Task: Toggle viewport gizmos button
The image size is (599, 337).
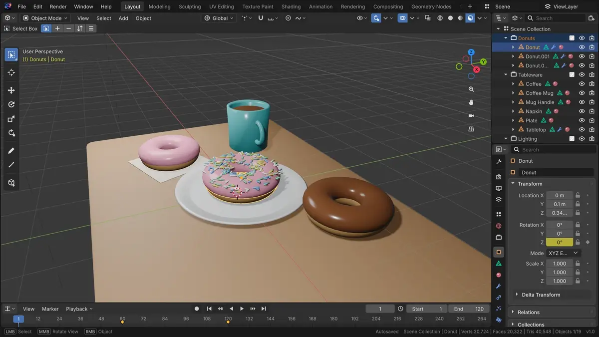Action: tap(376, 18)
